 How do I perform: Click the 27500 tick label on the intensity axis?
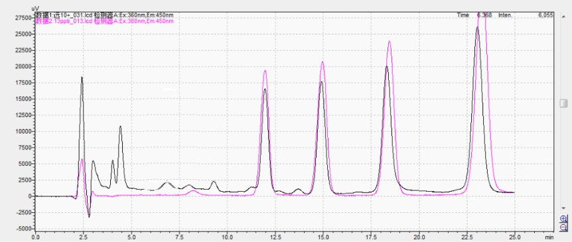23,17
